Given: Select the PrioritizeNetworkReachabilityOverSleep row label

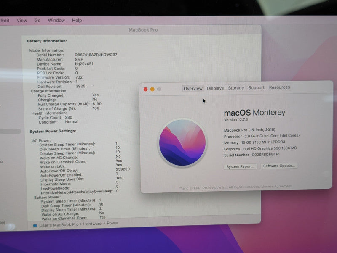Looking at the screenshot, I should point(77,192).
